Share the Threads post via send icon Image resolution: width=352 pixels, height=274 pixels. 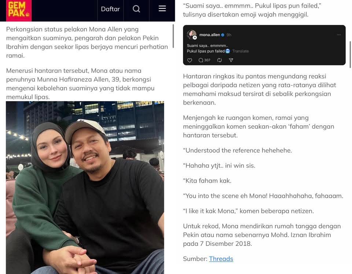[231, 60]
